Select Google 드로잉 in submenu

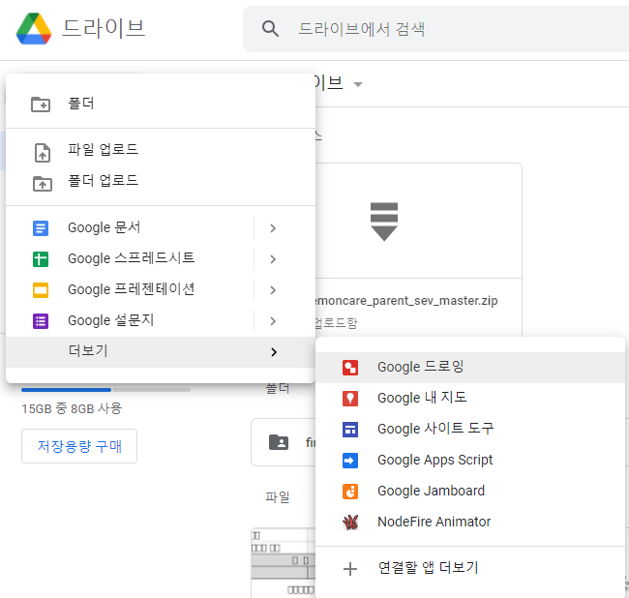470,368
